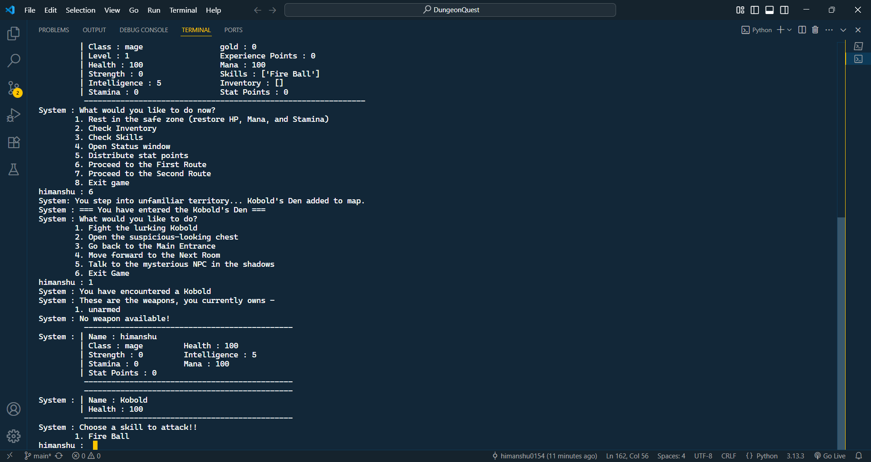Open the File menu
Screen dimensions: 871x462
30,10
